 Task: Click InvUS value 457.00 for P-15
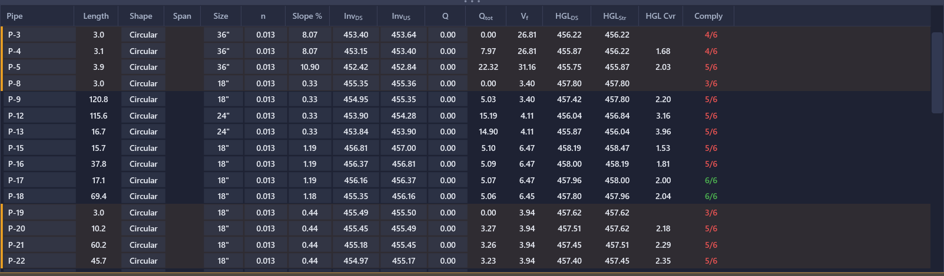[x=403, y=148]
